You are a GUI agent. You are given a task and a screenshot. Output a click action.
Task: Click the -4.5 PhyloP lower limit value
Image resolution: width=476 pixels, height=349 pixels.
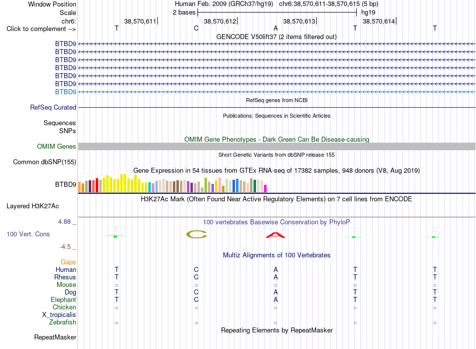pyautogui.click(x=65, y=247)
